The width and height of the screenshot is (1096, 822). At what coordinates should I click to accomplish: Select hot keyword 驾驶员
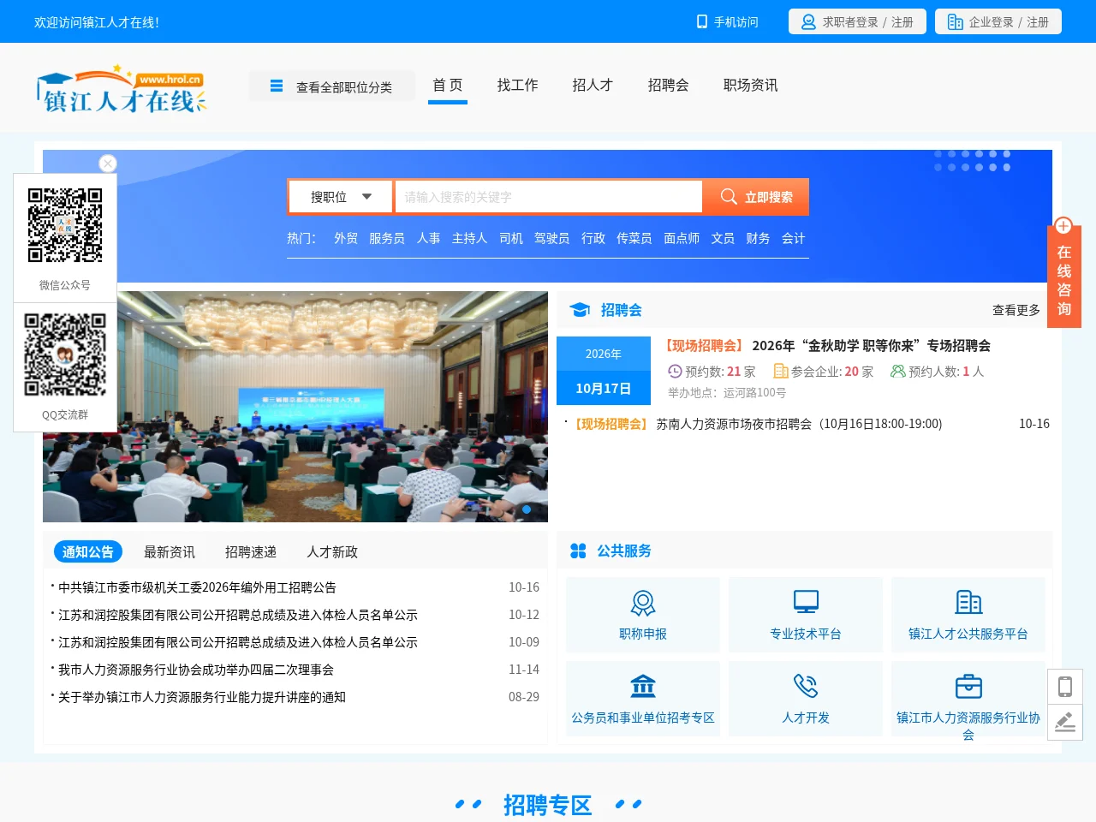(552, 238)
